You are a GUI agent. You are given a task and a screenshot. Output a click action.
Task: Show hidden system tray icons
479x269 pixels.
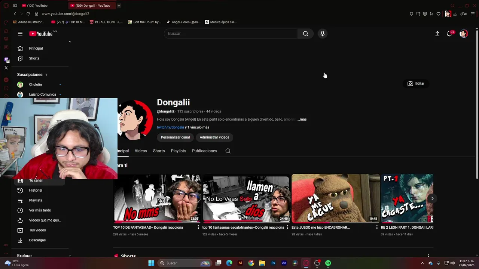[x=422, y=263]
